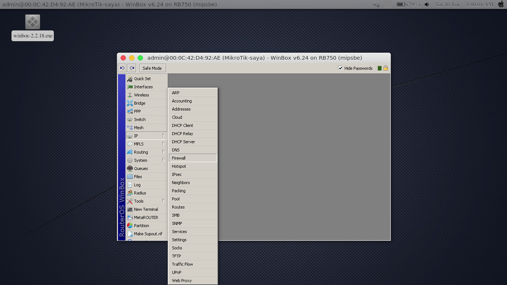Image resolution: width=507 pixels, height=285 pixels.
Task: Open Web Proxy in the IP submenu
Action: point(193,281)
